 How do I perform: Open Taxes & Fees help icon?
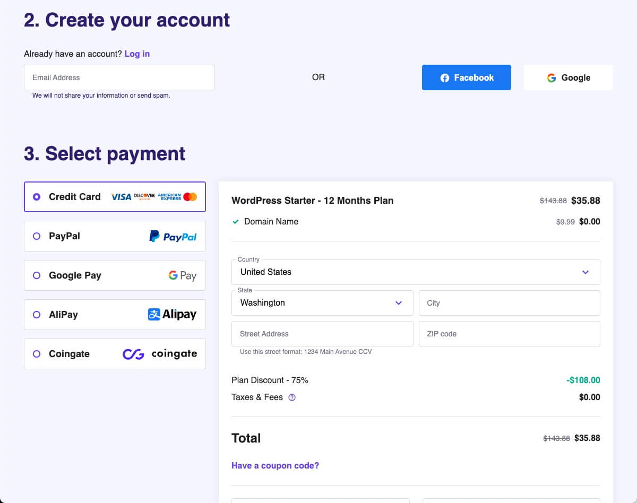(x=292, y=397)
